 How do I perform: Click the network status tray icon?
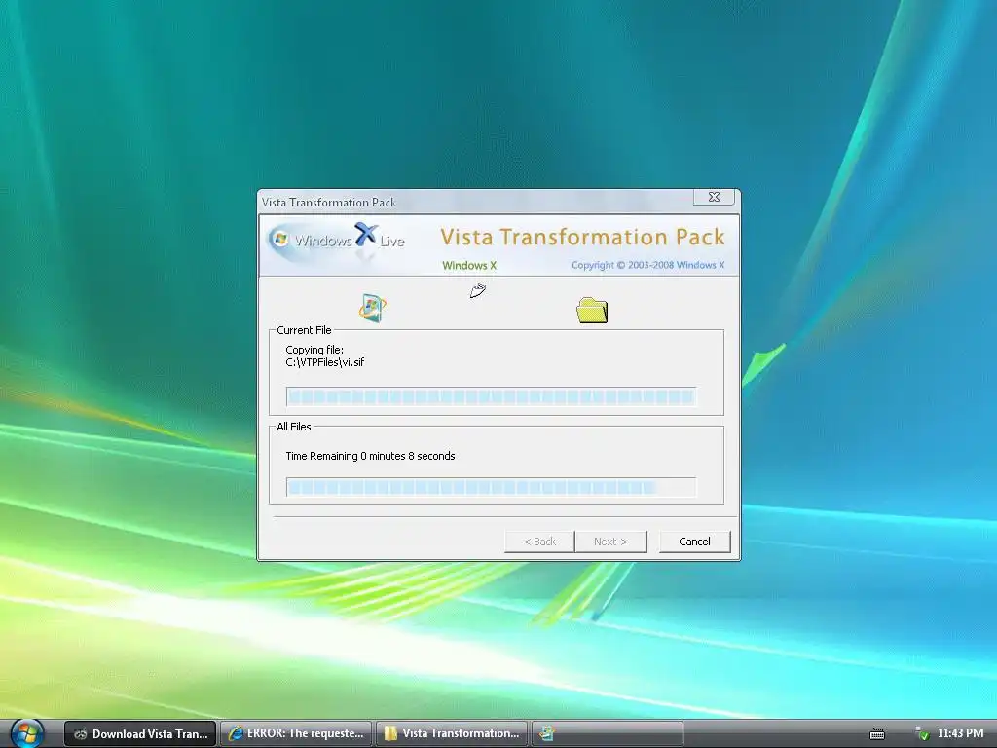(x=921, y=734)
